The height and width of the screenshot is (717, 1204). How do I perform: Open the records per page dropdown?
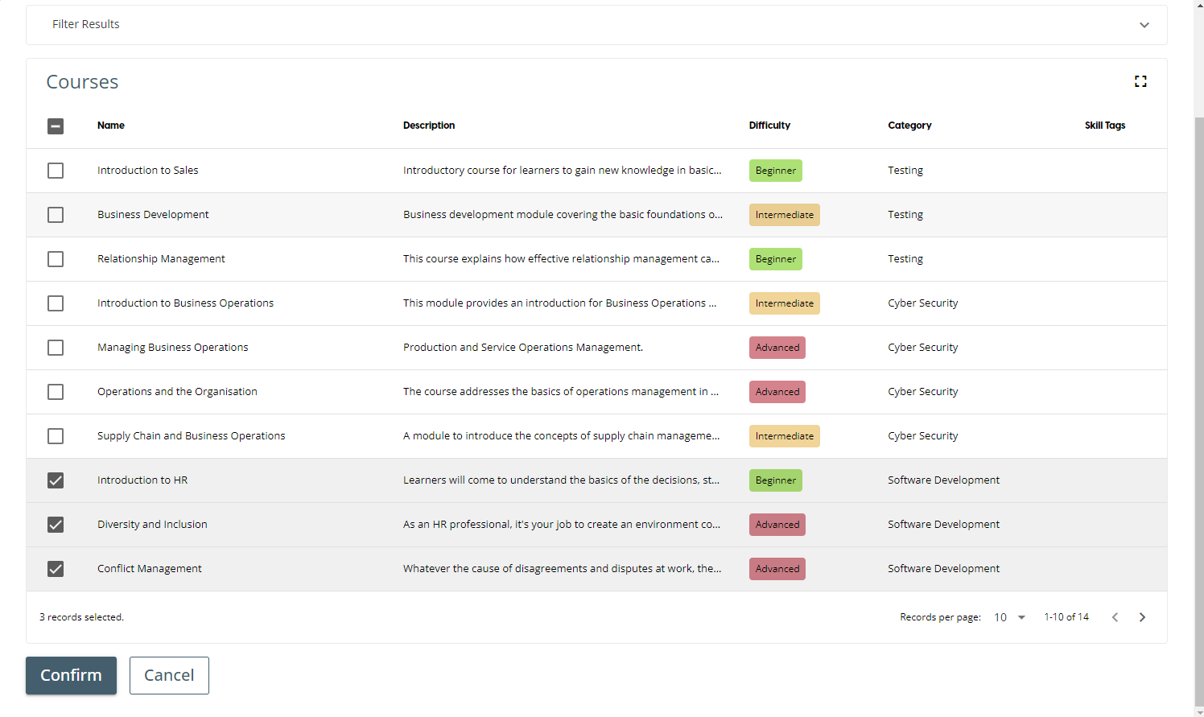1010,617
